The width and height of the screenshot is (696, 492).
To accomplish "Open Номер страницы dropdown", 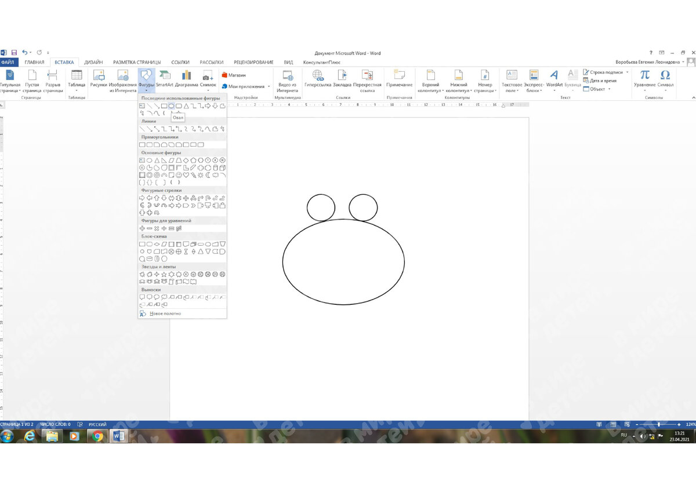I will pos(484,81).
